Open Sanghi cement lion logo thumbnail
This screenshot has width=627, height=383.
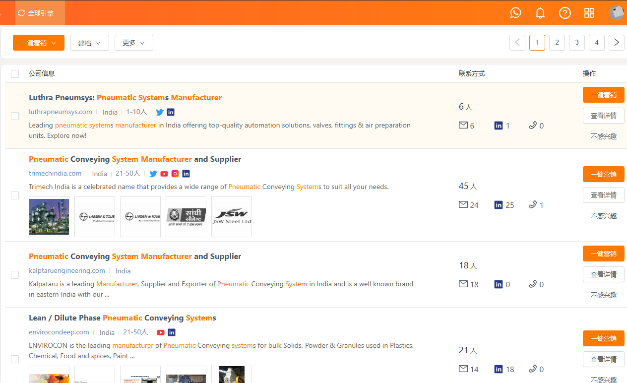[186, 217]
